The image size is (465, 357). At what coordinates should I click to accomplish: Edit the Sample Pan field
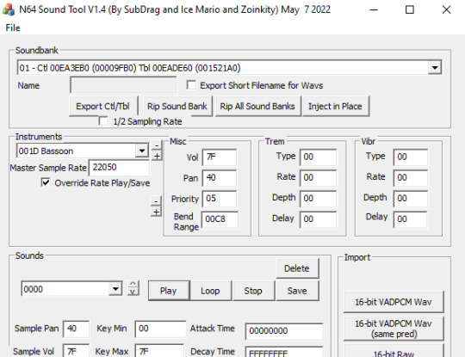point(77,329)
